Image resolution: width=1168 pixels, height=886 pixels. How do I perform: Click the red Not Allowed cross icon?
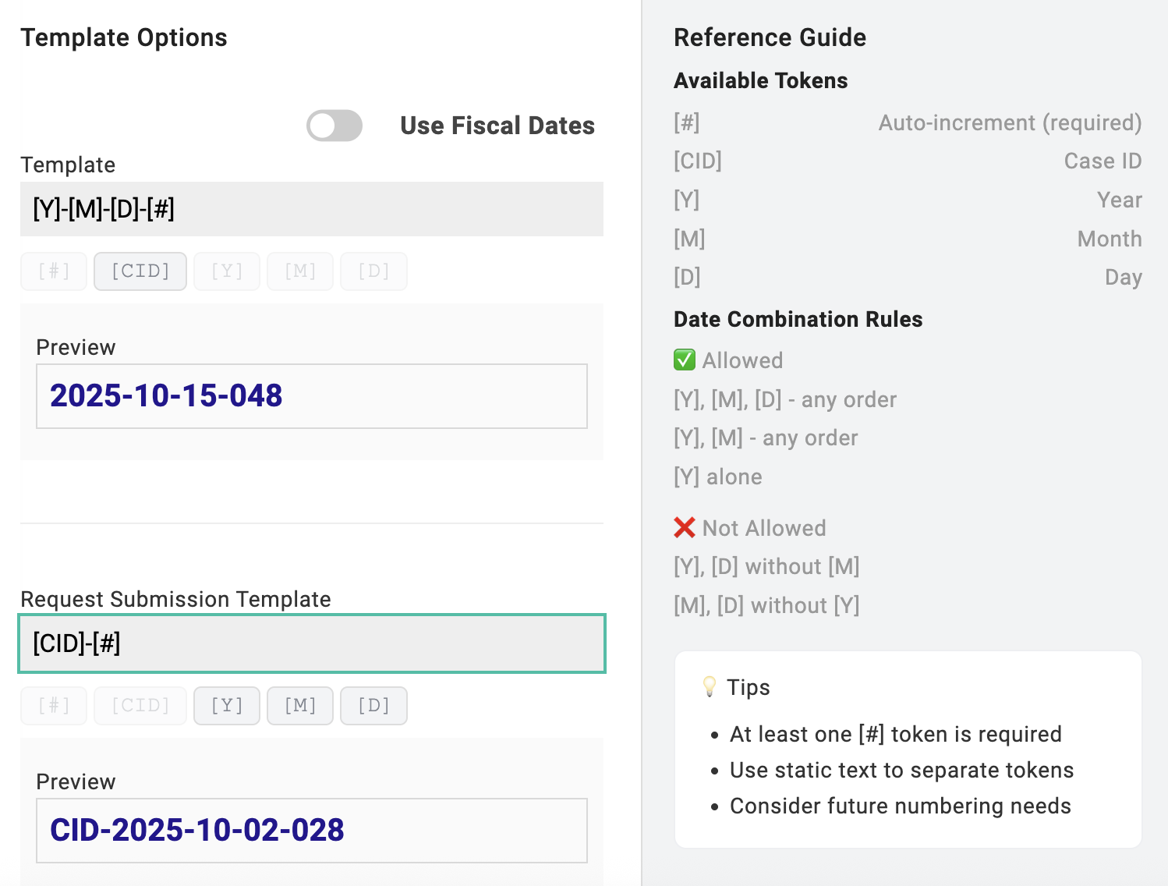685,528
